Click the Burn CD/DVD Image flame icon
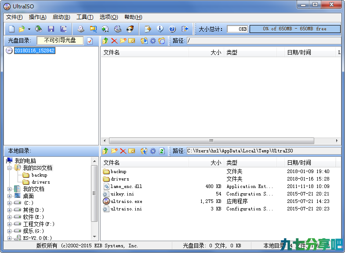345x253 pixels. pyautogui.click(x=130, y=29)
